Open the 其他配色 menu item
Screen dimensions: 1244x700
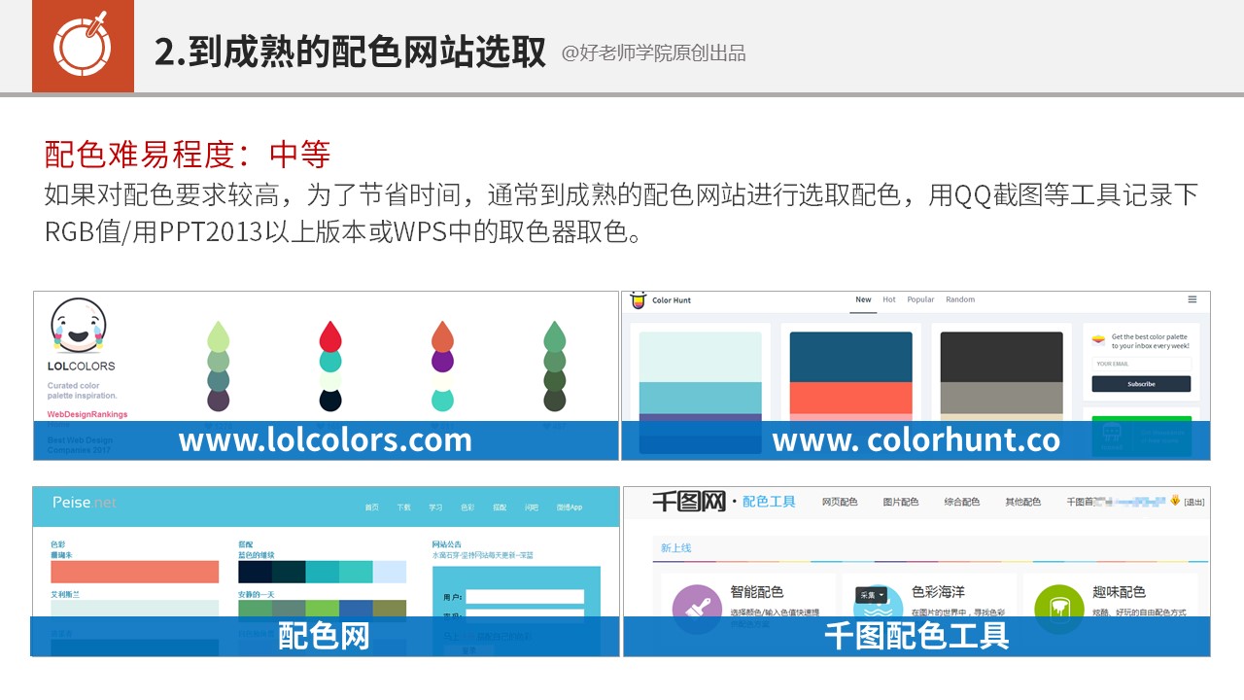pyautogui.click(x=1022, y=502)
